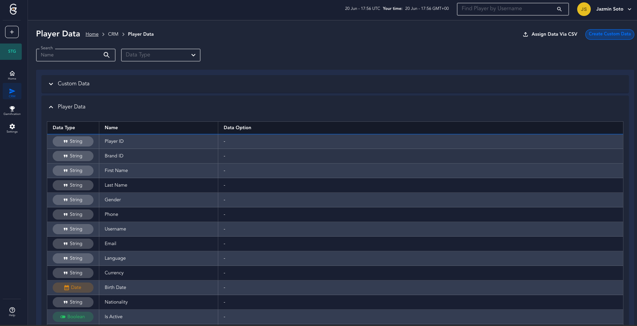Click the plus add button in sidebar

point(12,32)
